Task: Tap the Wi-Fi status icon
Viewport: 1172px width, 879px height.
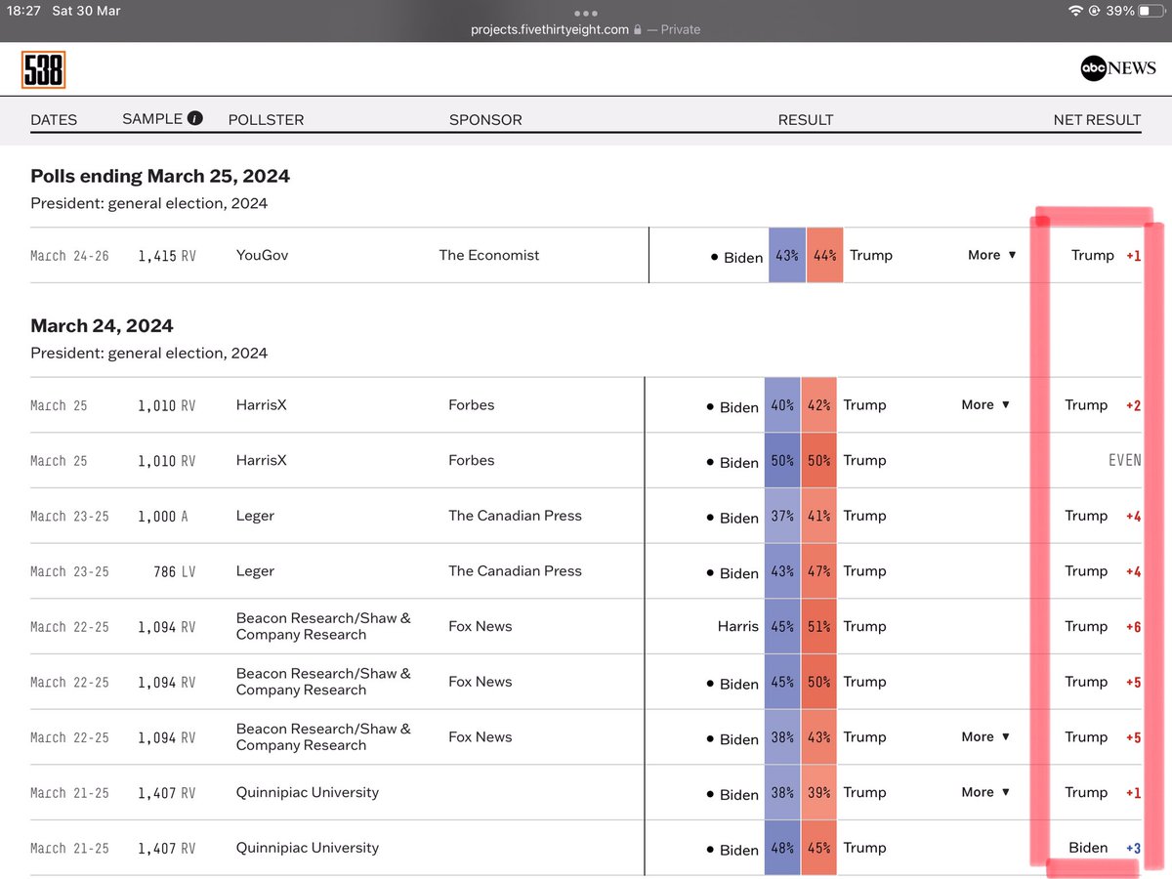Action: (x=1076, y=11)
